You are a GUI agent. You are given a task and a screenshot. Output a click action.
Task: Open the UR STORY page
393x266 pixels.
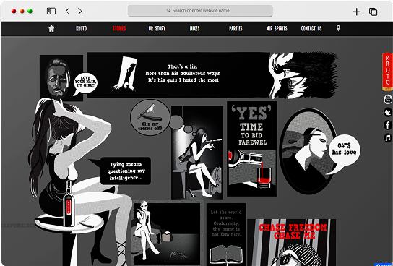tap(157, 28)
